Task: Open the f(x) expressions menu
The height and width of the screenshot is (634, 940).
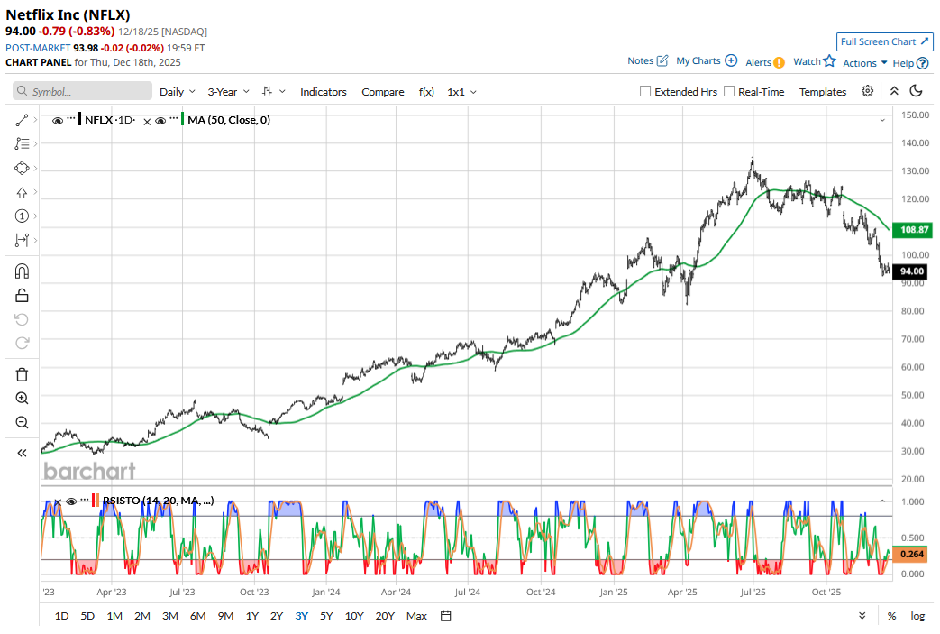Action: coord(426,92)
